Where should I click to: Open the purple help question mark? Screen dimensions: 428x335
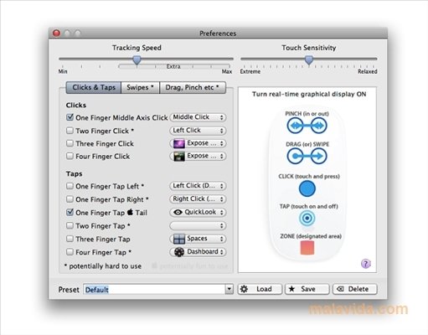pos(366,263)
